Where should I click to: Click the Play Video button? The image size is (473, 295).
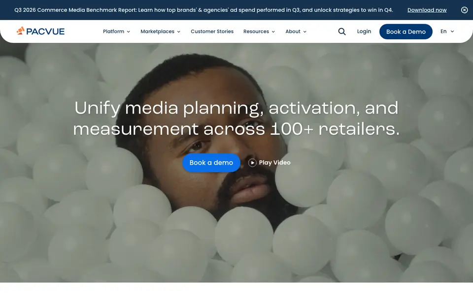[x=270, y=163]
